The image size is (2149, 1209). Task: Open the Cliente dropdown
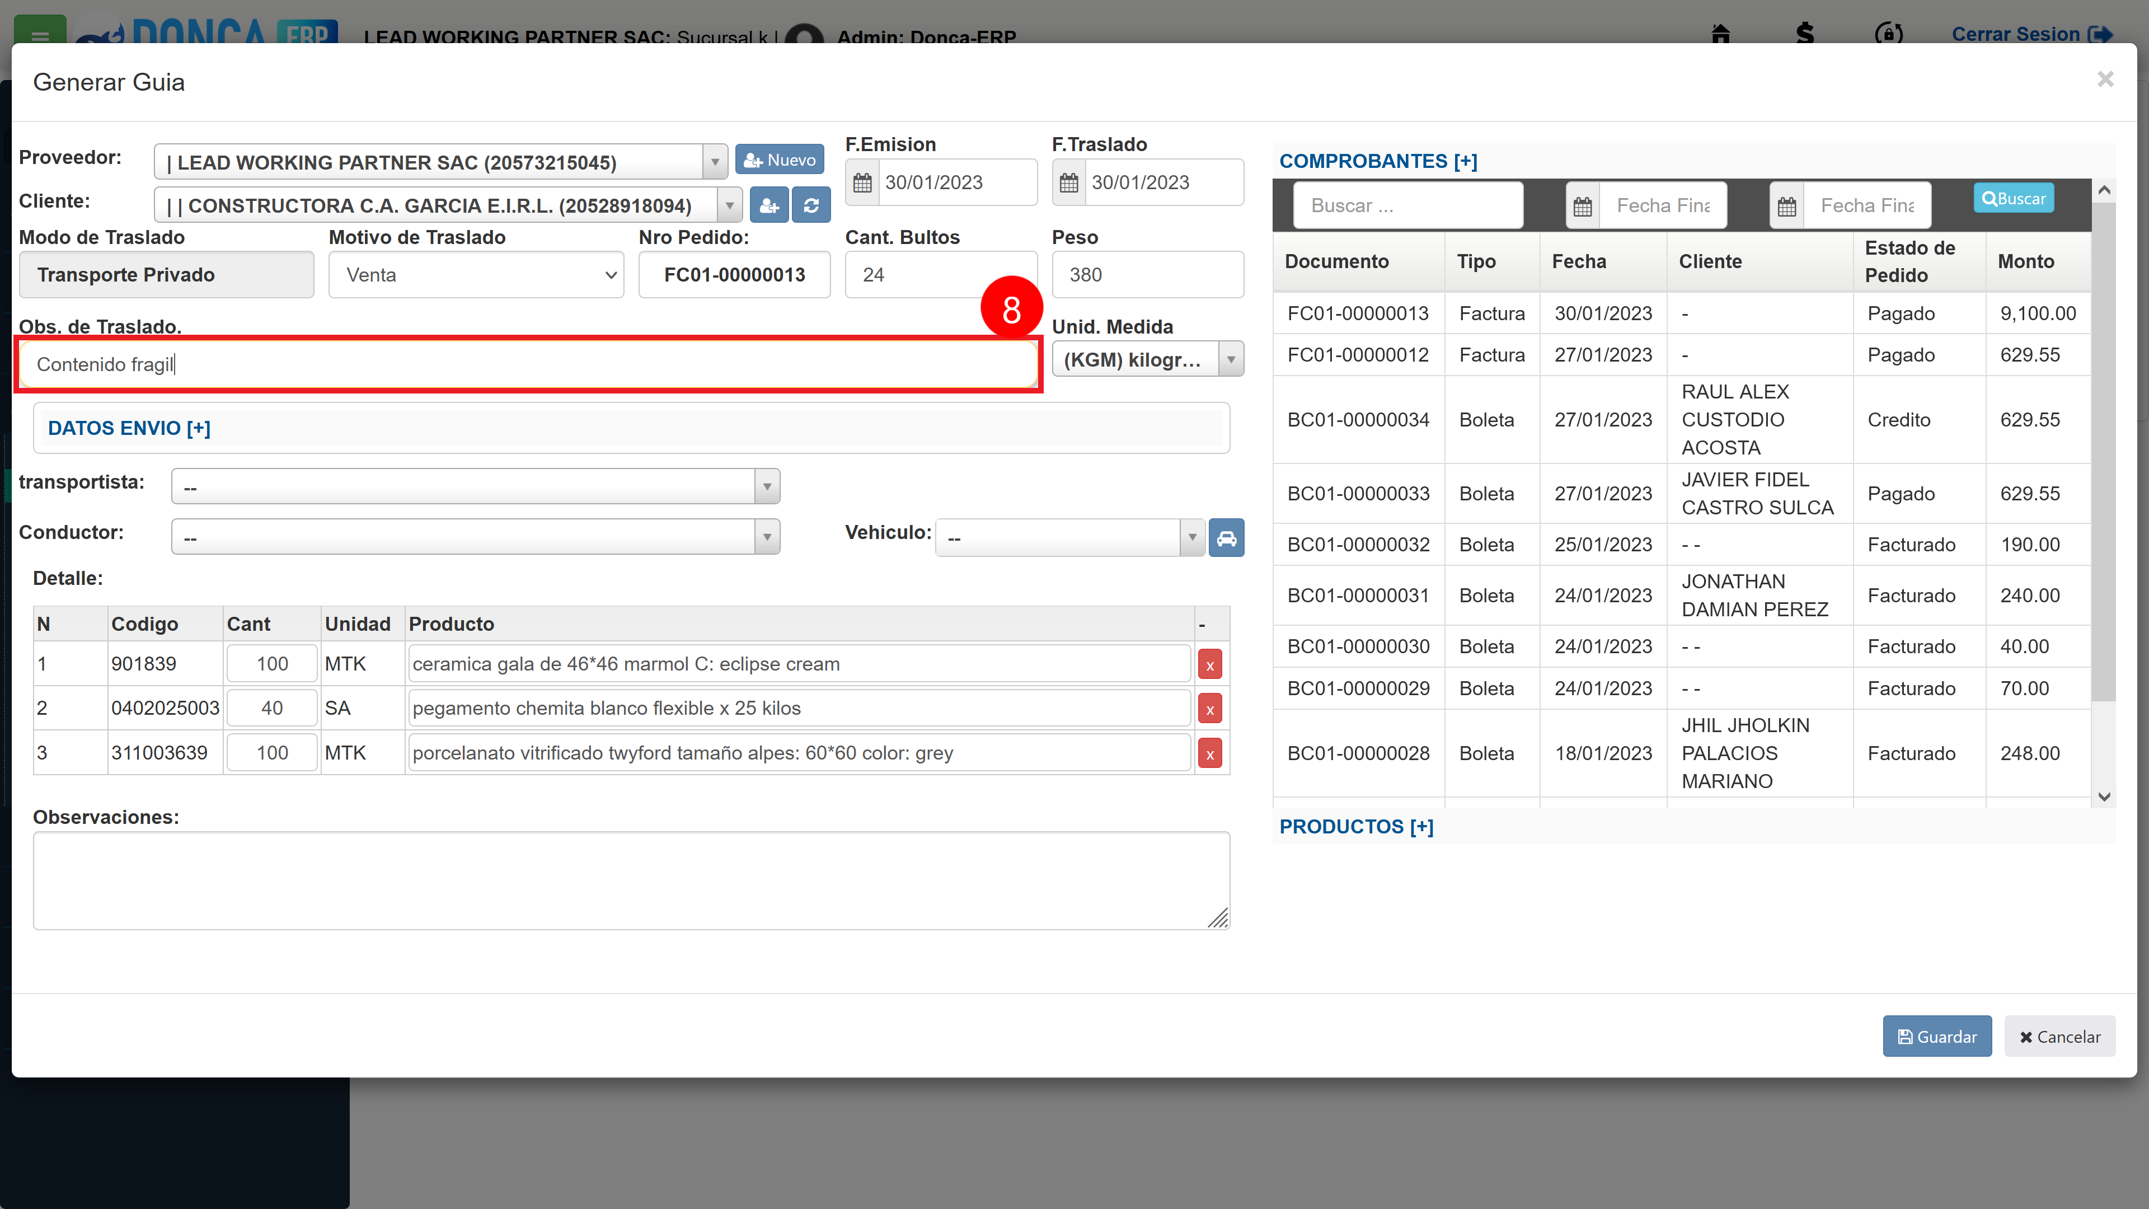click(447, 205)
